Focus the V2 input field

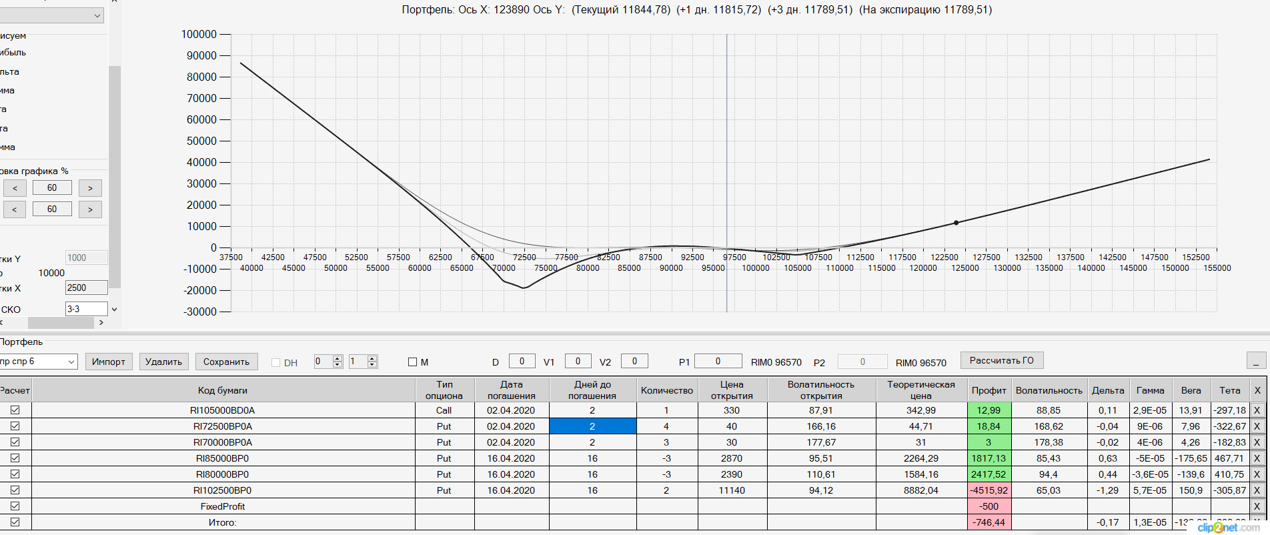(x=634, y=361)
